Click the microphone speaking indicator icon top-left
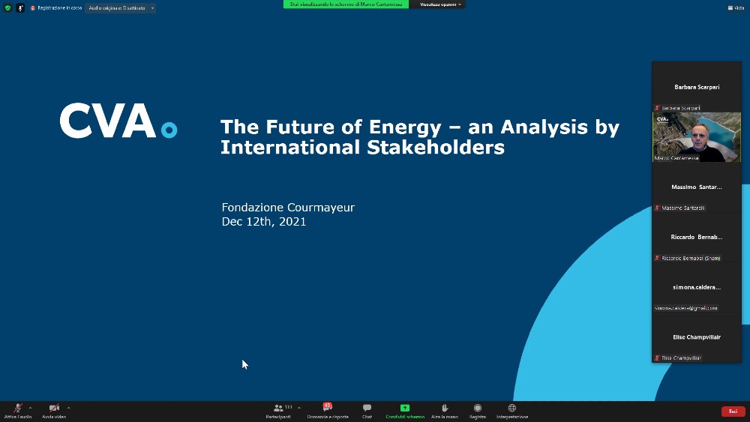The height and width of the screenshot is (422, 750). [x=20, y=7]
